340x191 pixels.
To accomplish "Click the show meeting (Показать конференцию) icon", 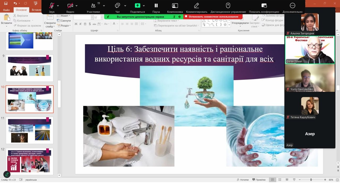I will pos(264,5).
